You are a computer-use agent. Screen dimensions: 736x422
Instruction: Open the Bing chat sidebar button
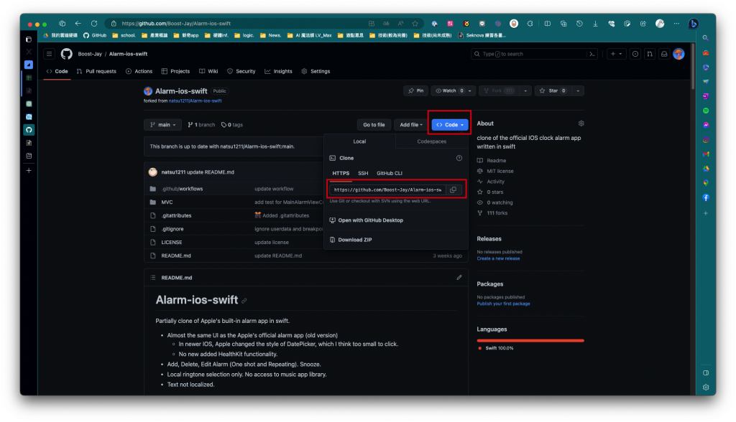point(694,24)
